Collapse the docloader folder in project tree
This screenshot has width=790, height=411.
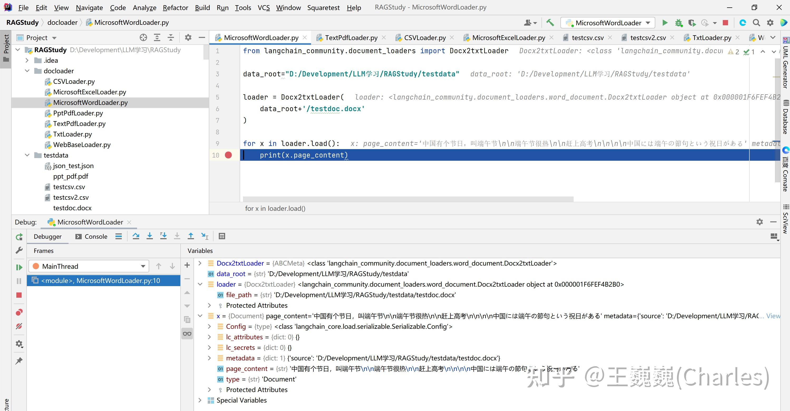[27, 71]
